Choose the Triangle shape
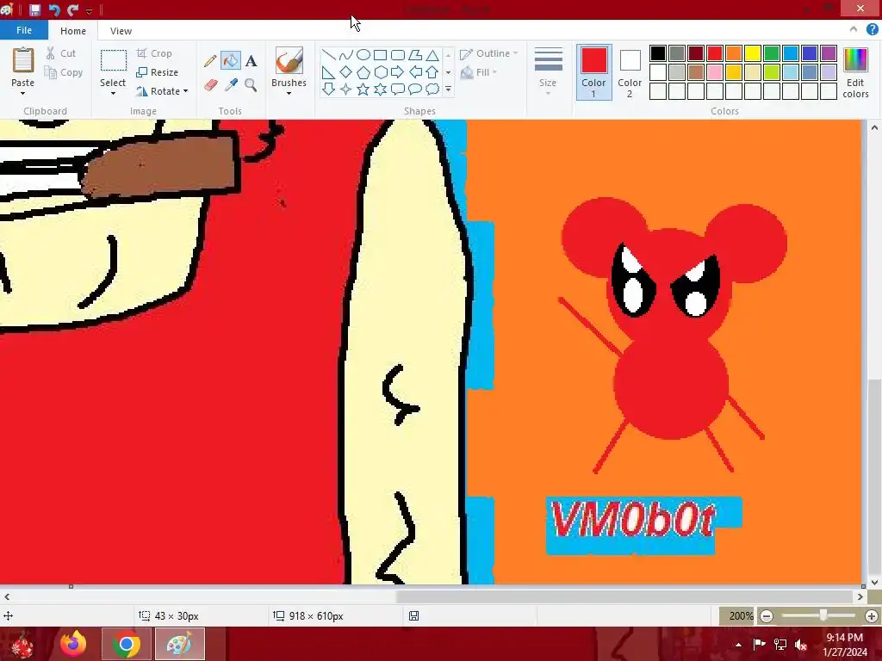This screenshot has height=661, width=882. [432, 54]
